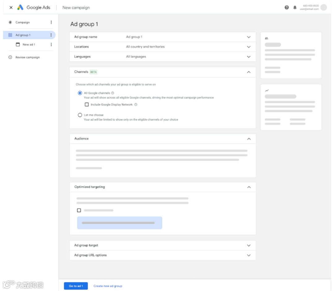Image resolution: width=334 pixels, height=291 pixels.
Task: Click the user account avatar
Action: 323,7
